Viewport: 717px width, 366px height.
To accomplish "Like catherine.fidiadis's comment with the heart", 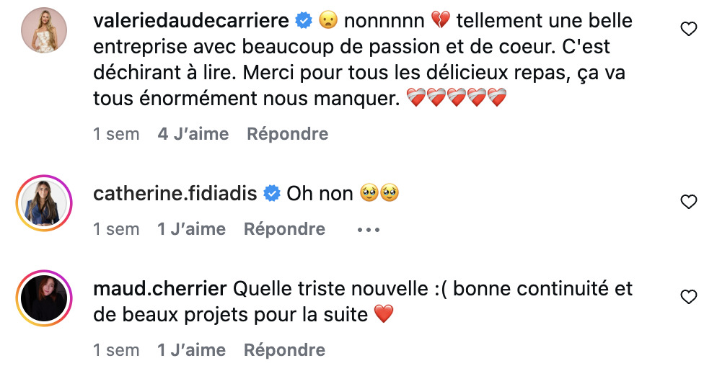I will 689,202.
